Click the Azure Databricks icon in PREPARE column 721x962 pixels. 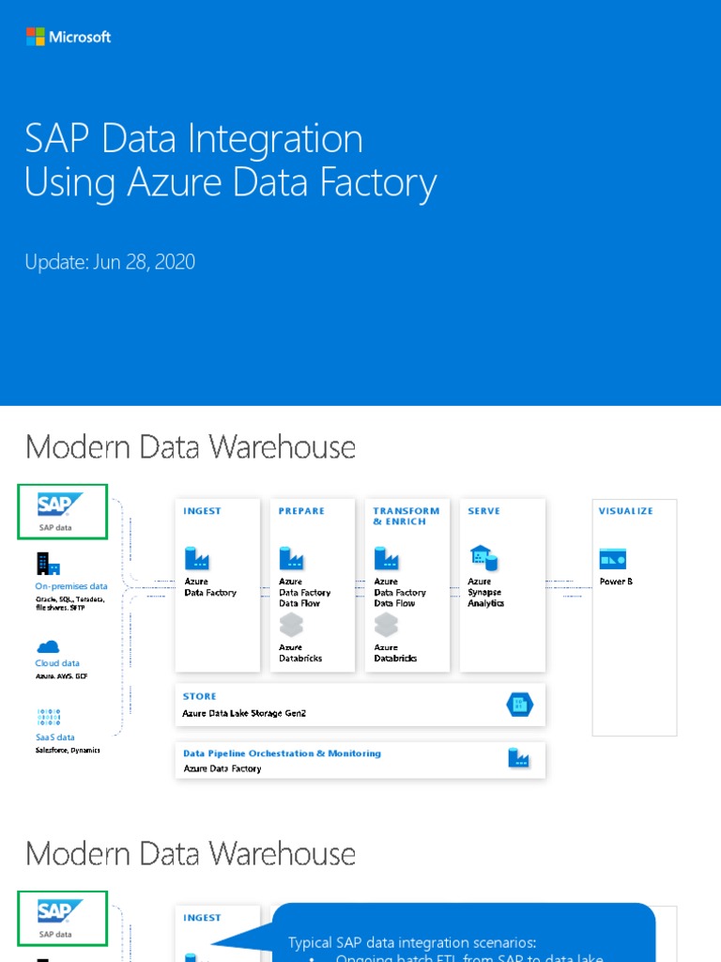[291, 626]
